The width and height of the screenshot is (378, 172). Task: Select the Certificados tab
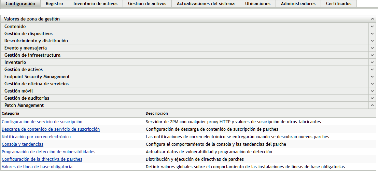(338, 4)
